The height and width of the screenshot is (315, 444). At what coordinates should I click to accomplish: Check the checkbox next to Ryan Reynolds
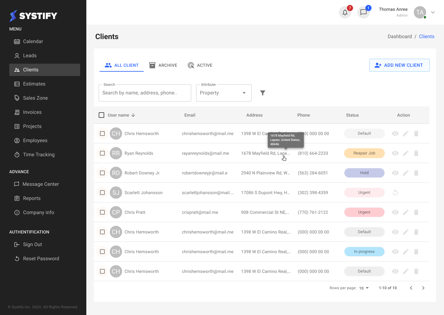click(x=102, y=153)
